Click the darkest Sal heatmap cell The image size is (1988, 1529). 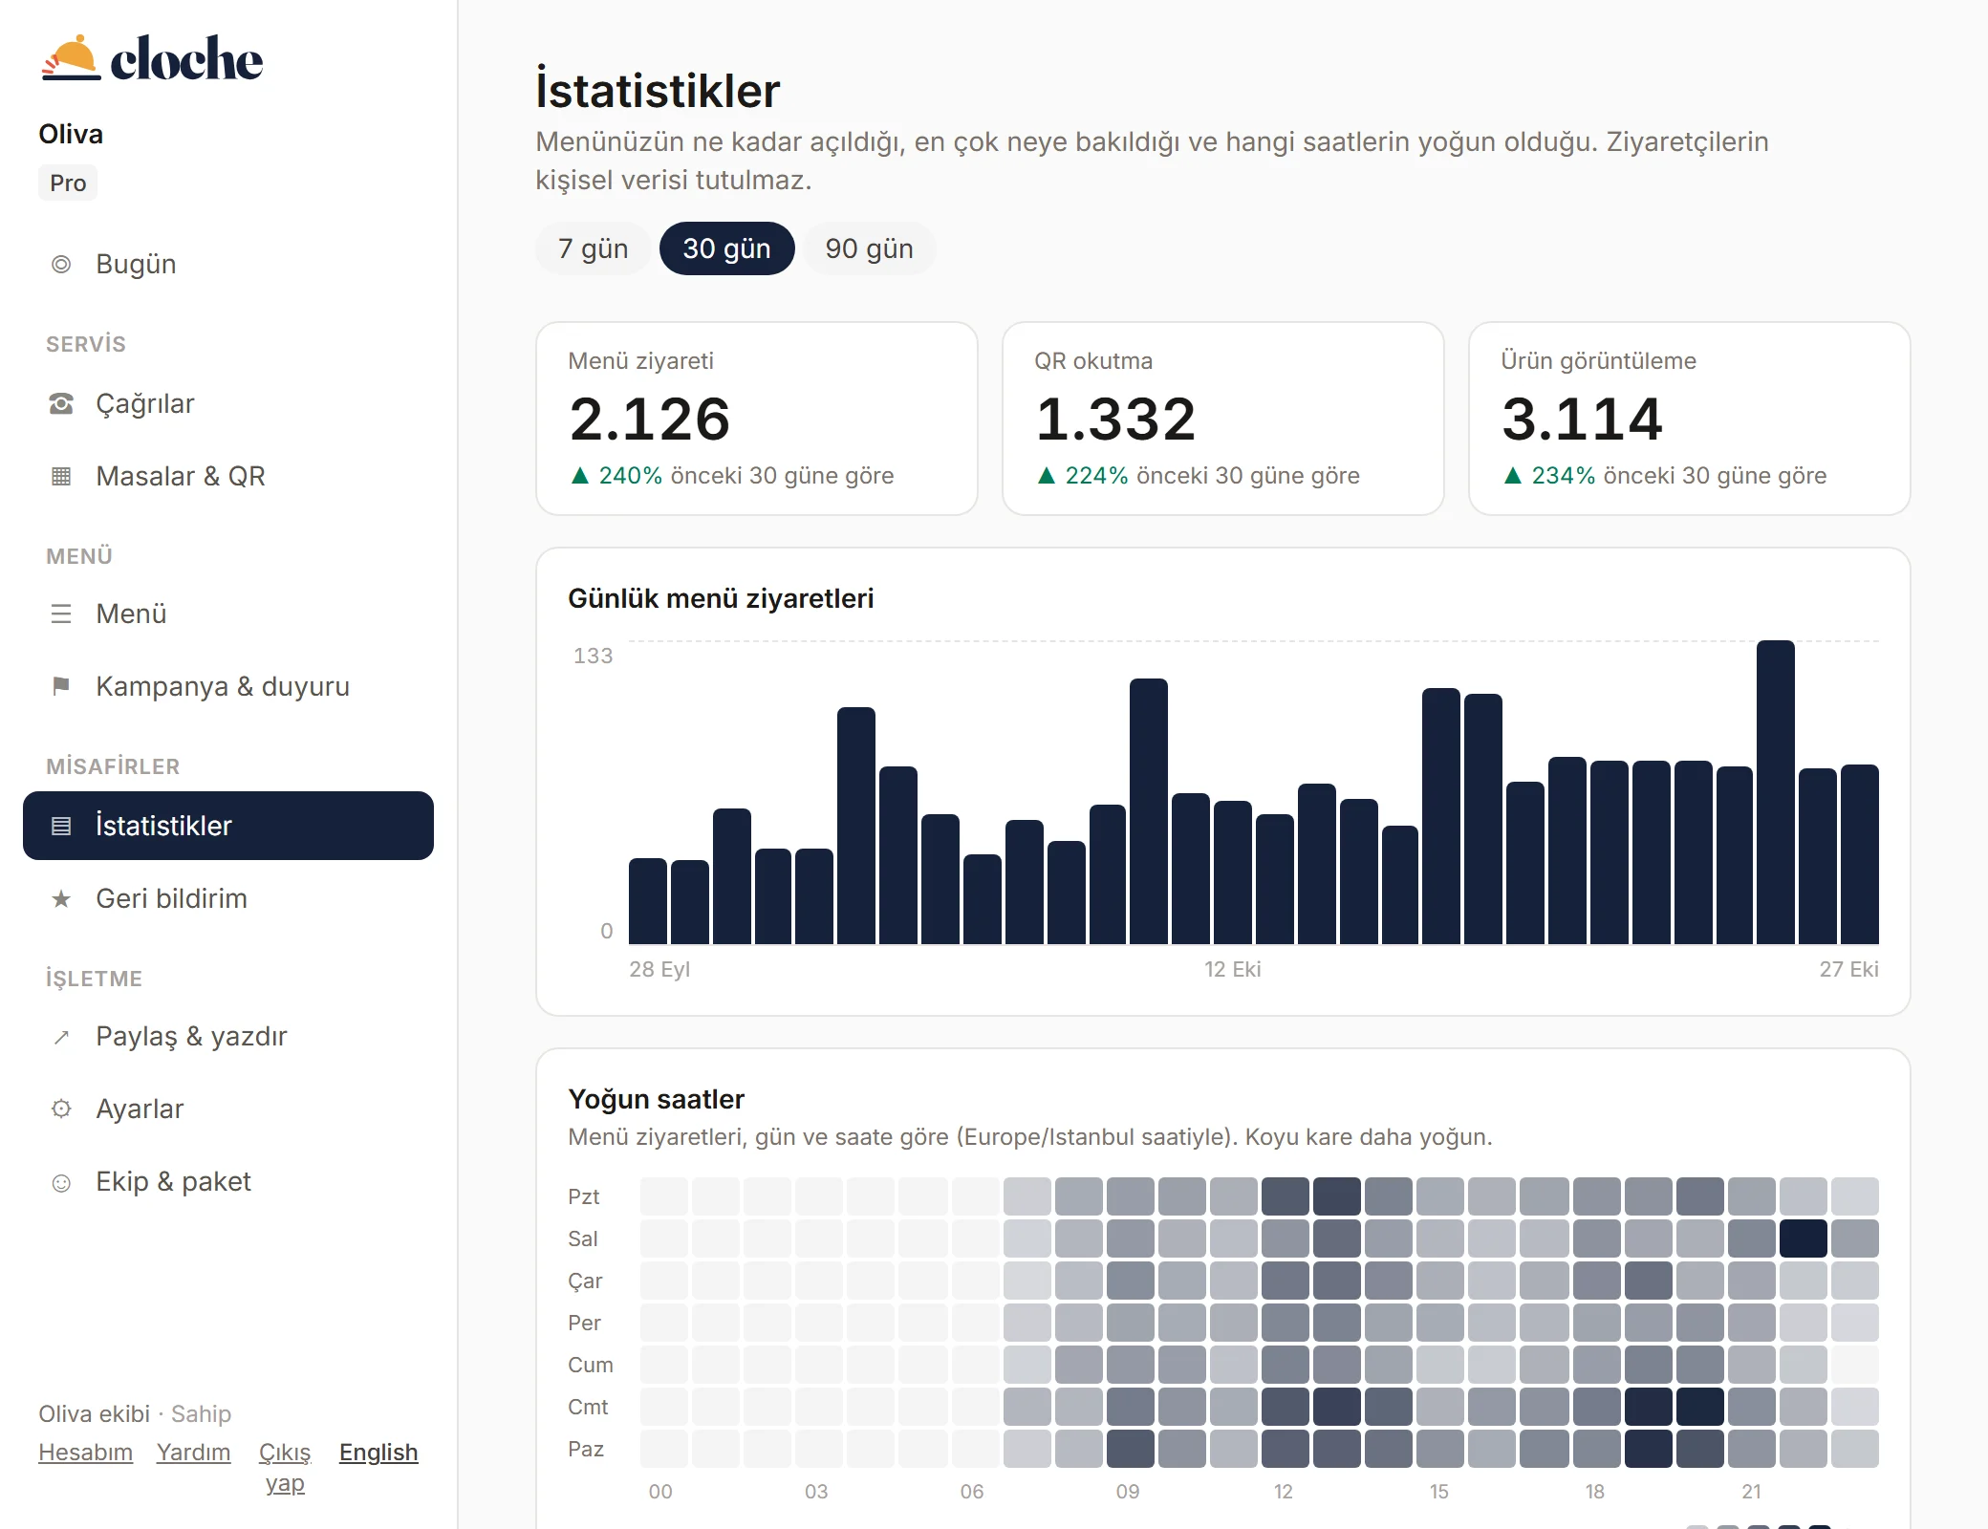coord(1804,1238)
